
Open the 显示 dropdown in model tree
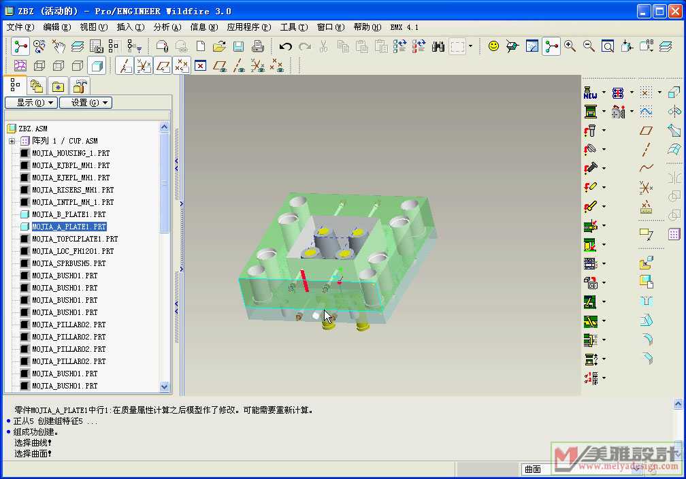31,102
